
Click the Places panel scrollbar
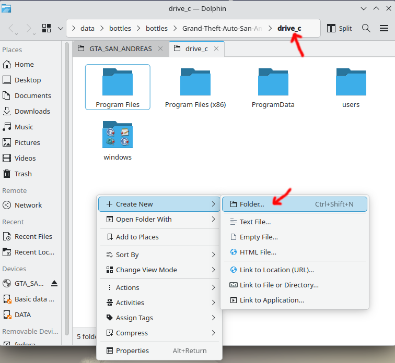[67, 188]
